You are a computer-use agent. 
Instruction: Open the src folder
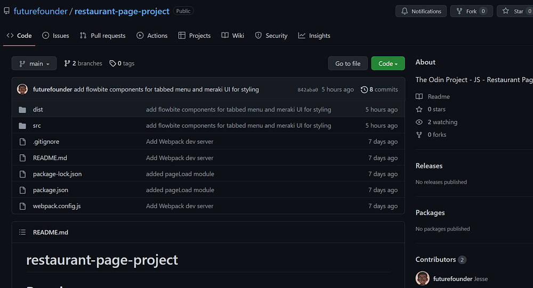tap(37, 126)
